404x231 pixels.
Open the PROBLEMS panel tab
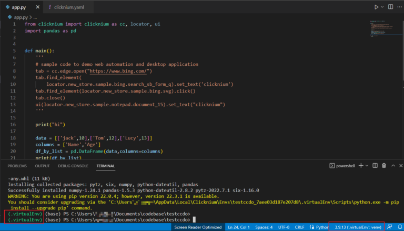pyautogui.click(x=17, y=166)
